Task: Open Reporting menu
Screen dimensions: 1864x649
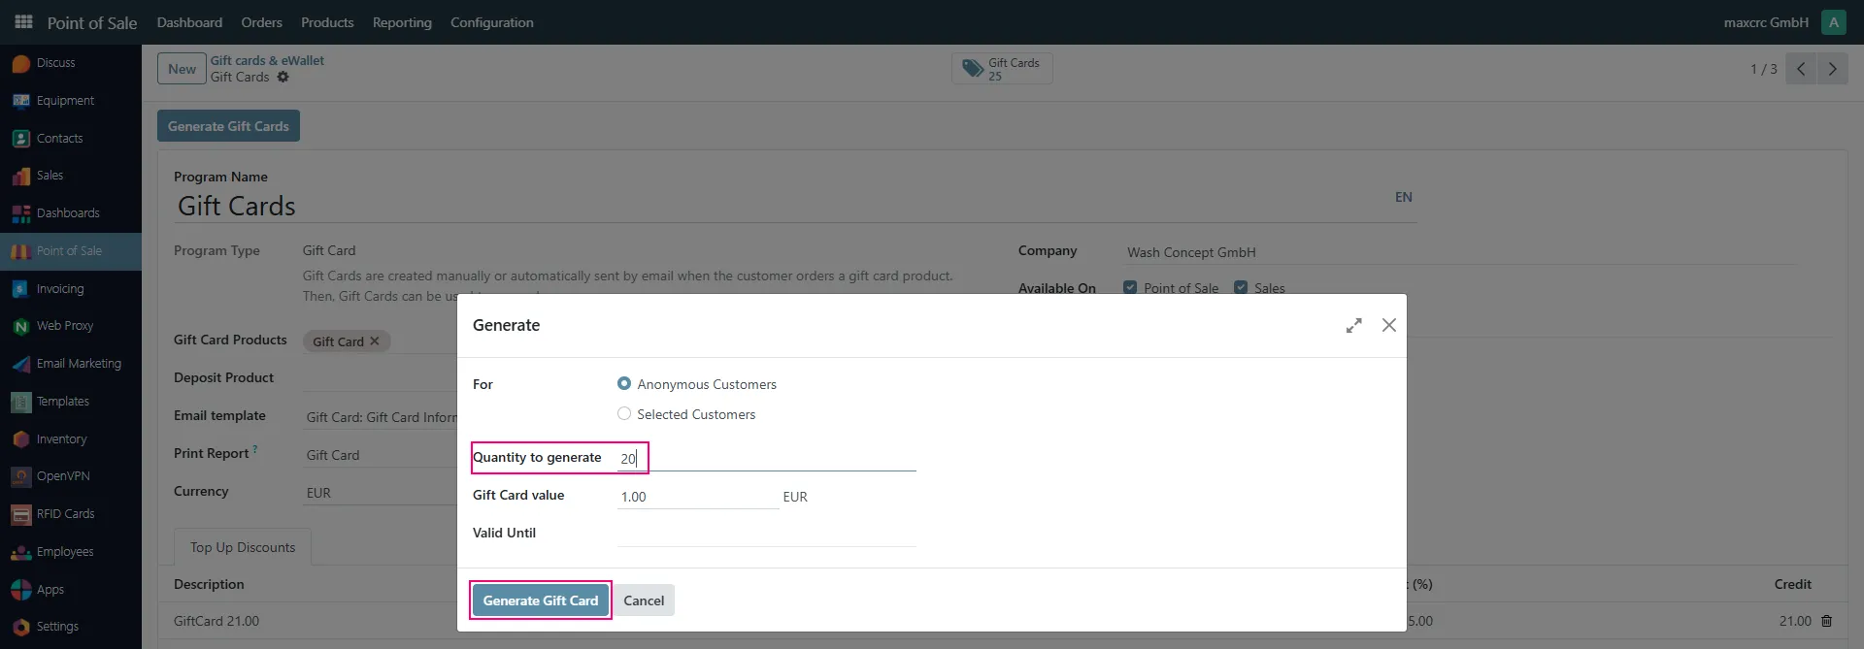Action: click(x=402, y=22)
